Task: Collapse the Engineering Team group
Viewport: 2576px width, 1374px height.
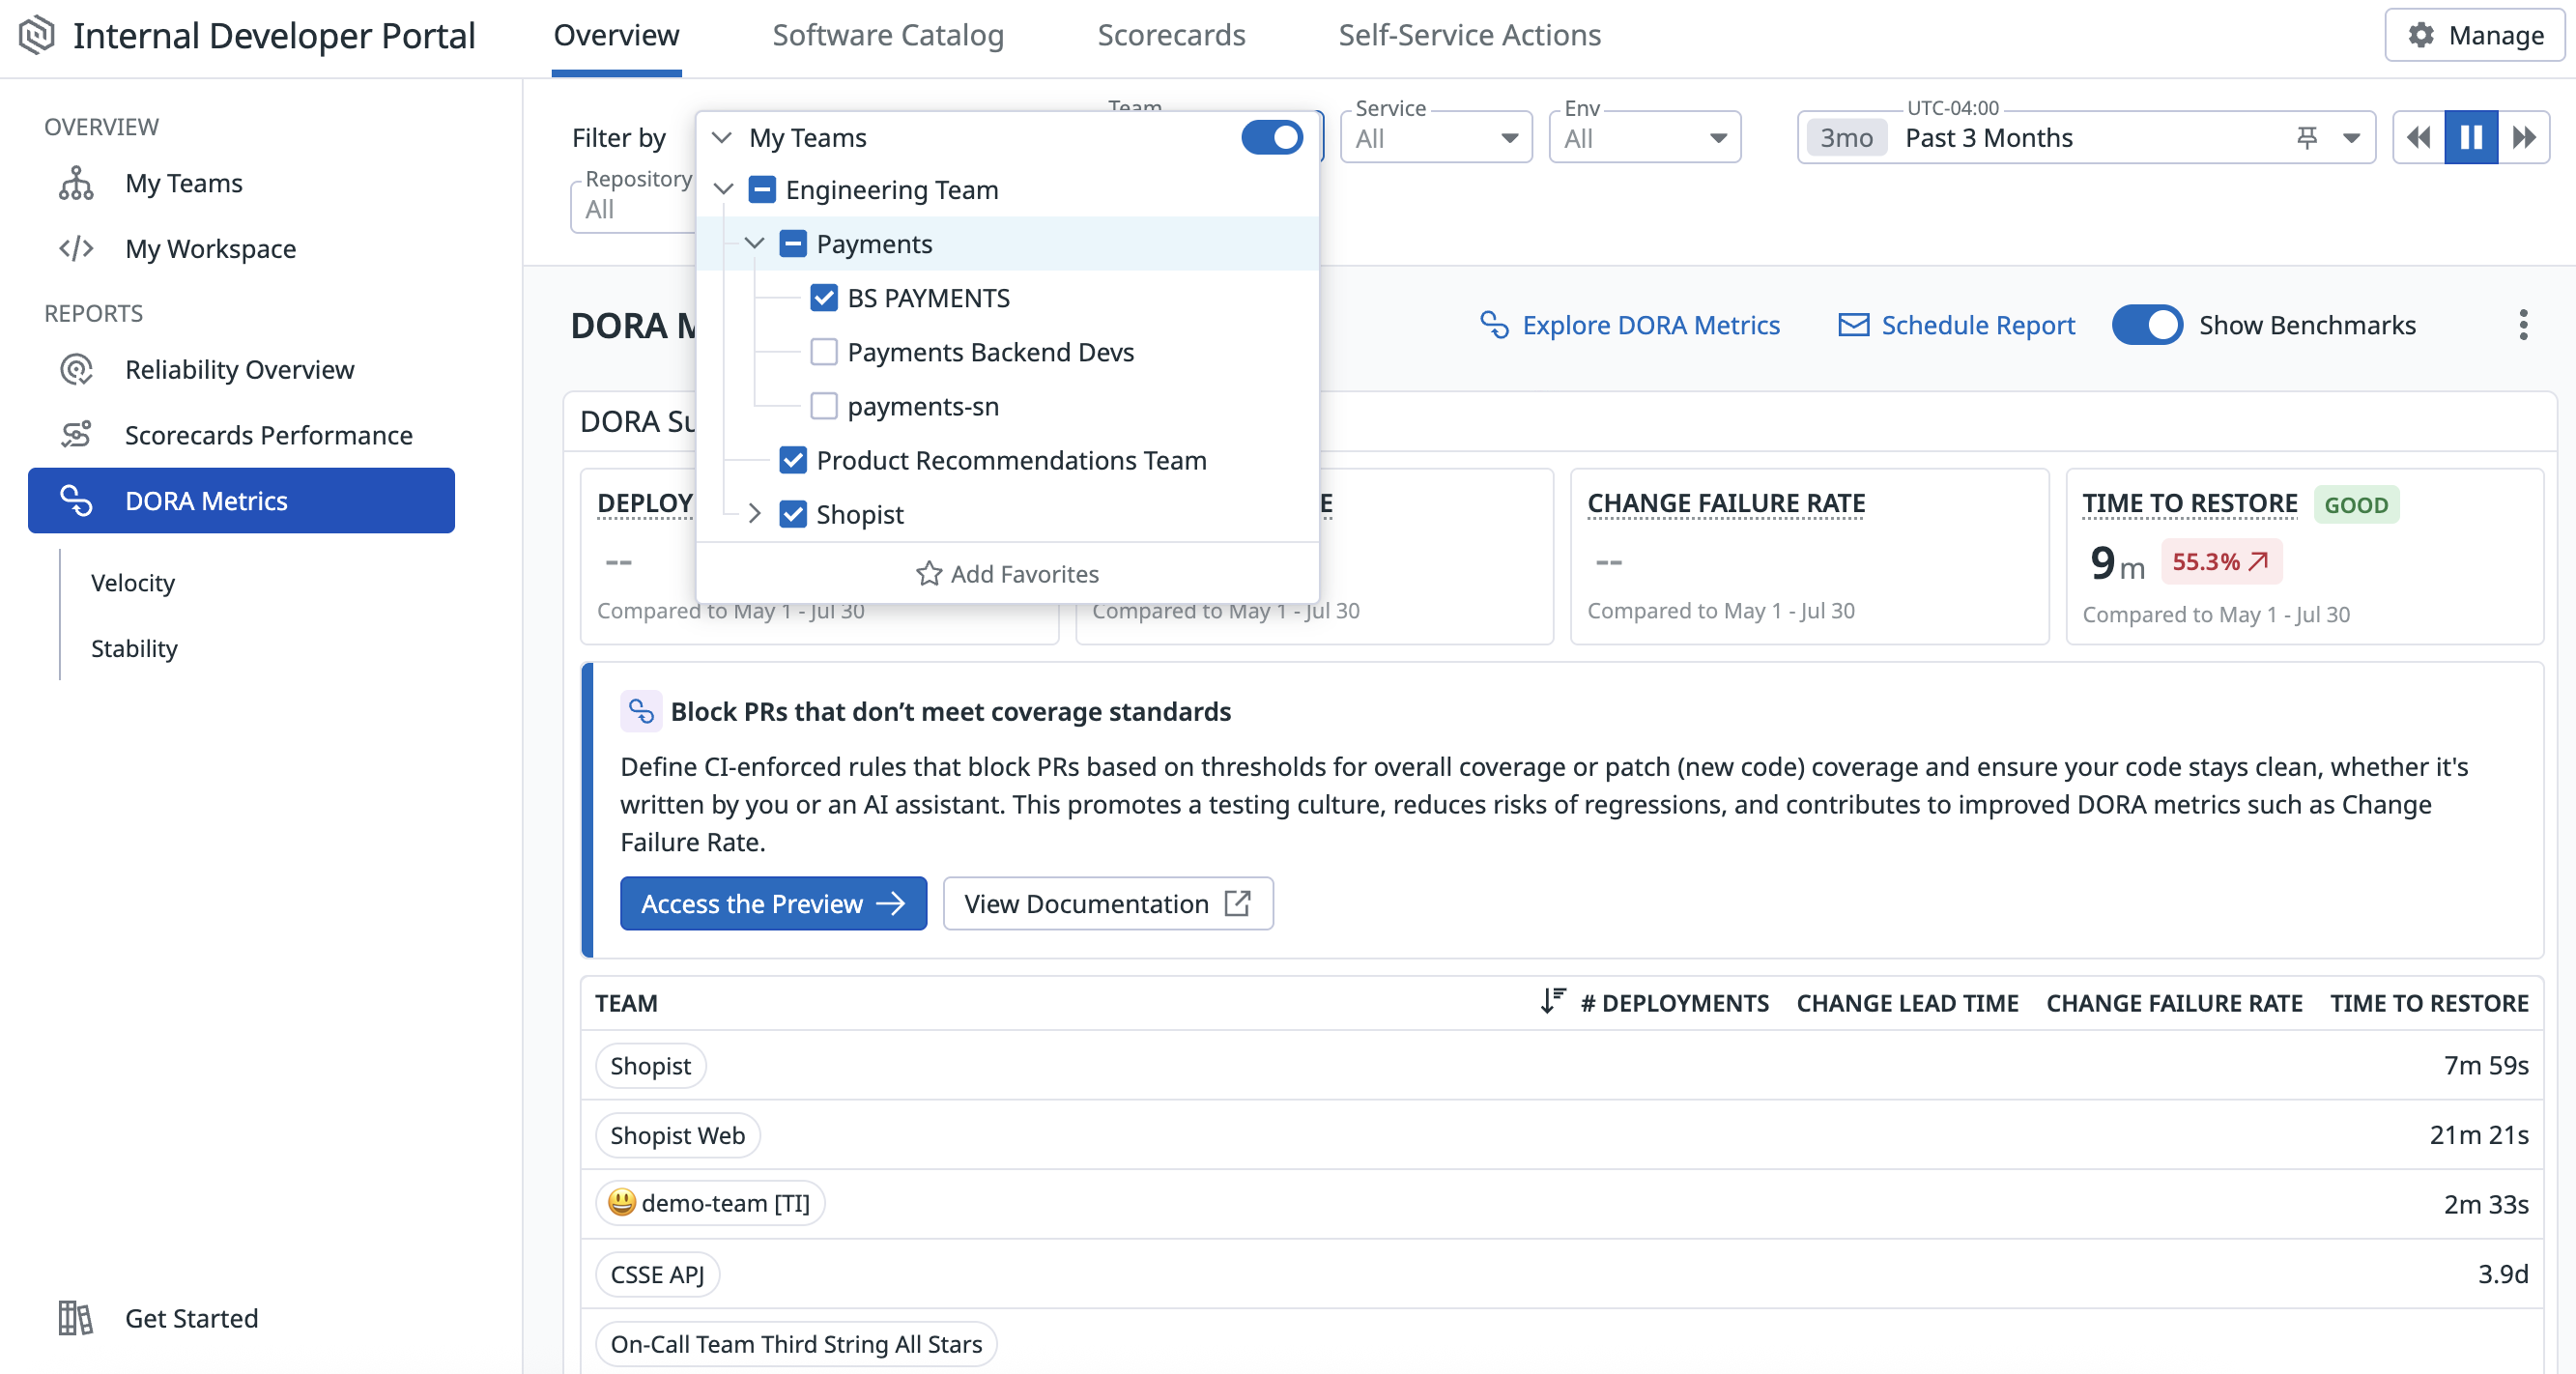Action: click(x=722, y=189)
